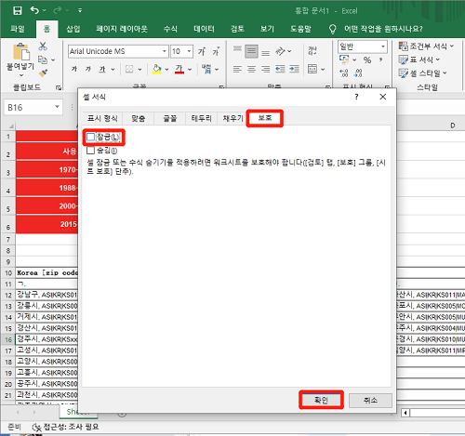Click the merge and center icon
Screen dimensions: 465x436
point(312,69)
